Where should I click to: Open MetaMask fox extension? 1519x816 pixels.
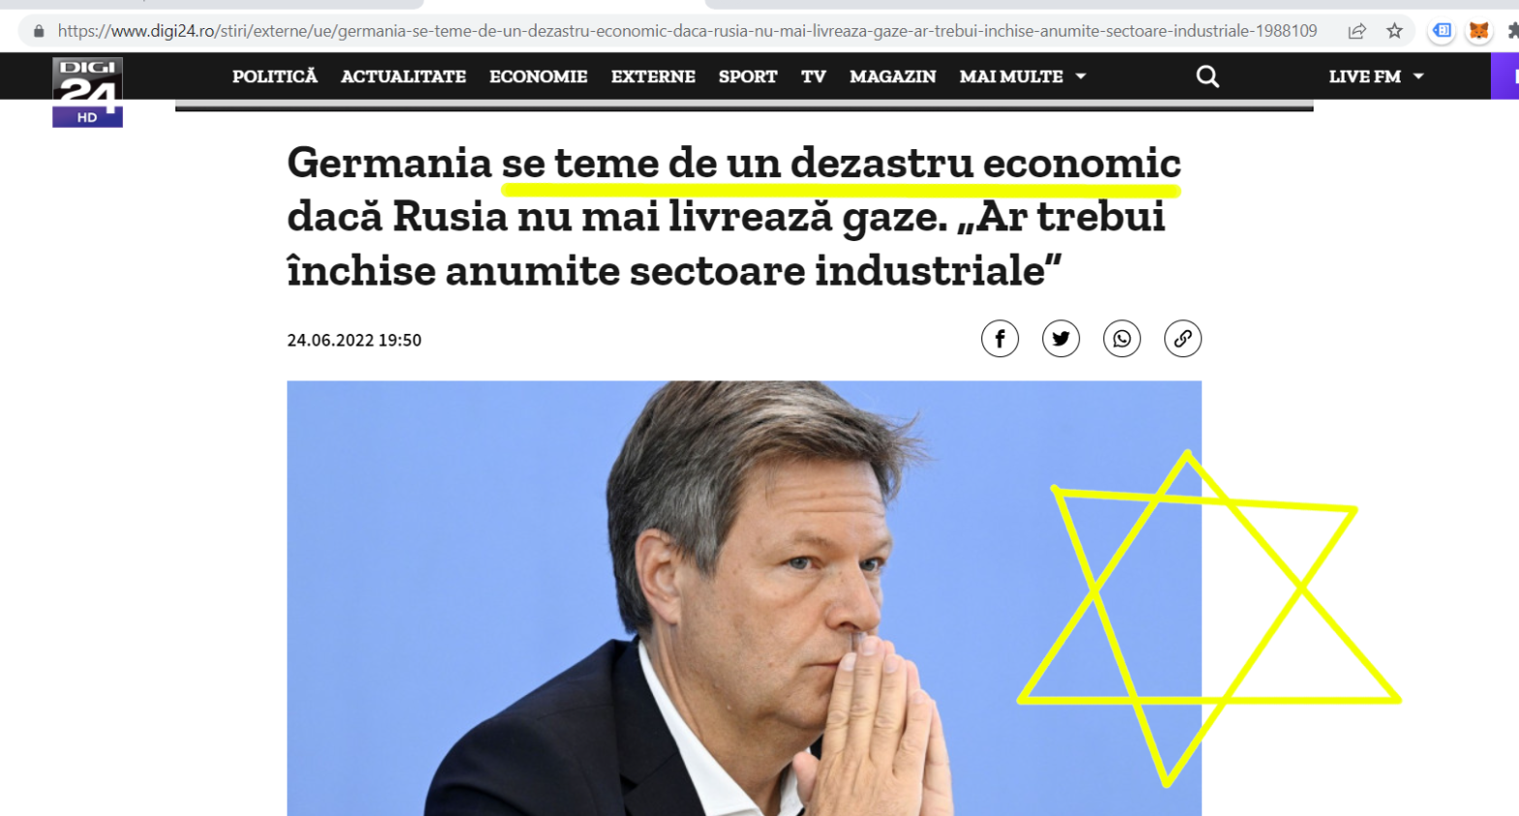click(x=1478, y=31)
